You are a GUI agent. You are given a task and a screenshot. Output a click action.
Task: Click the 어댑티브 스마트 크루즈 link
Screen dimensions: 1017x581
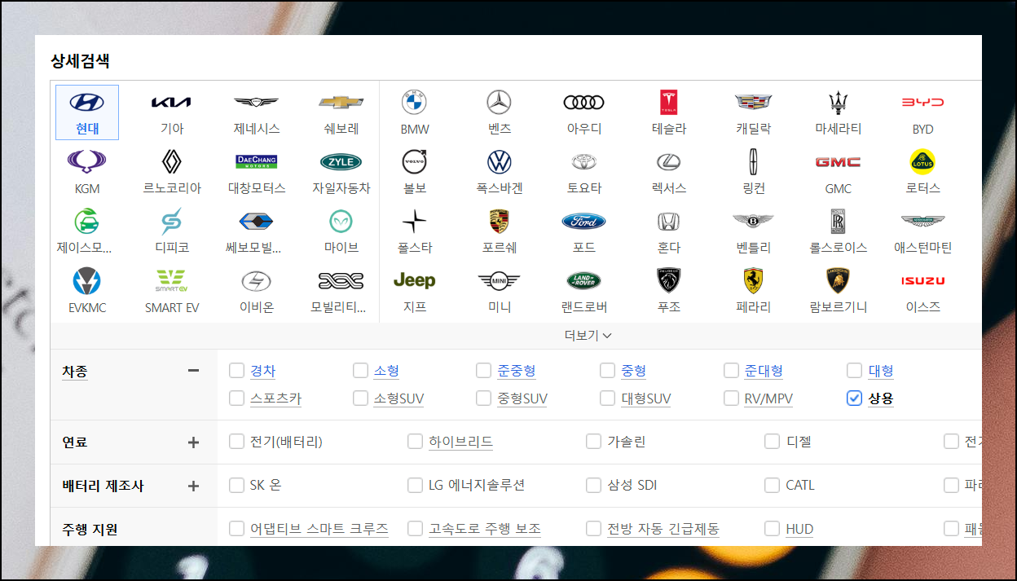coord(319,529)
